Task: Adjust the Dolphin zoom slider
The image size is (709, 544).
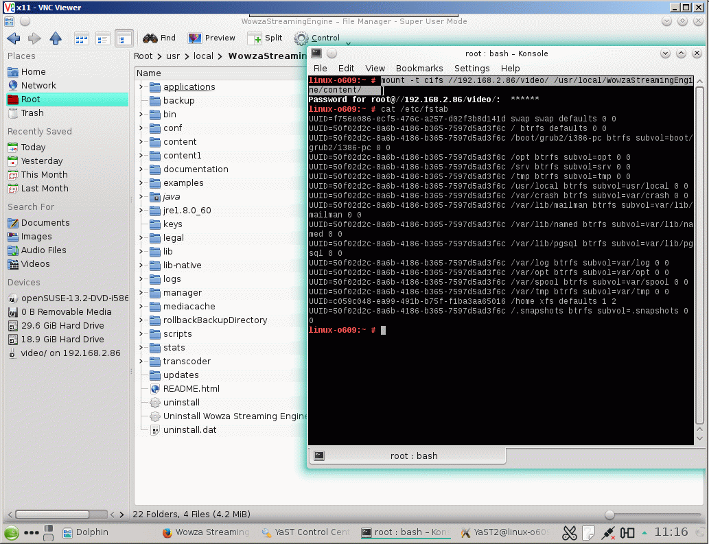Action: tap(610, 515)
